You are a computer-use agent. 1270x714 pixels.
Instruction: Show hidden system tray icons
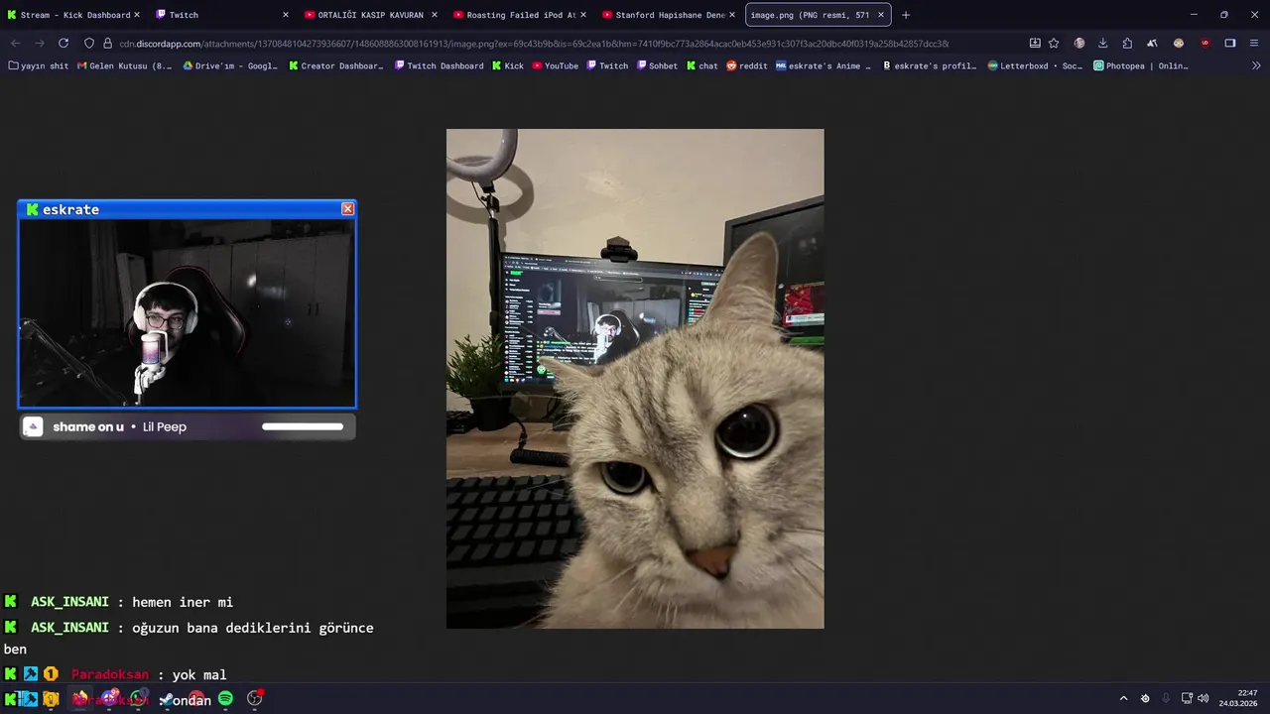[1123, 698]
